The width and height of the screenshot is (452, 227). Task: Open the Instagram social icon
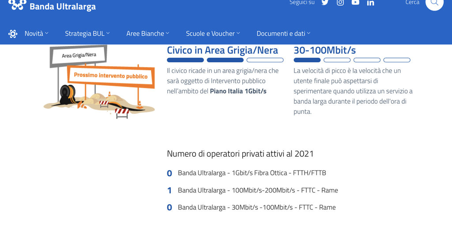click(x=340, y=3)
